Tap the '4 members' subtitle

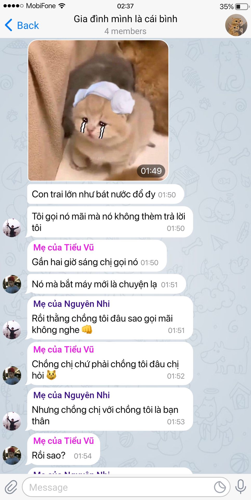click(x=125, y=31)
